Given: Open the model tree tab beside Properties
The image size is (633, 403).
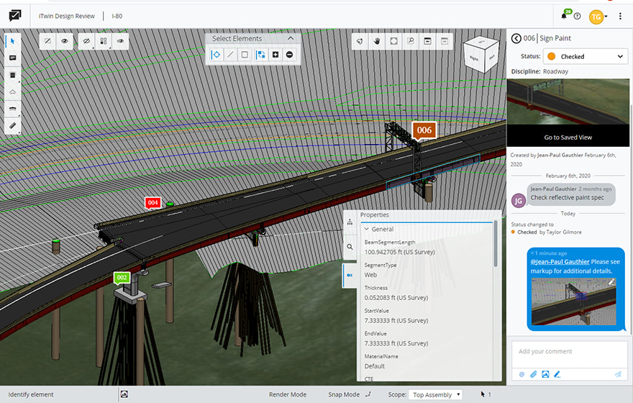Looking at the screenshot, I should click(350, 222).
